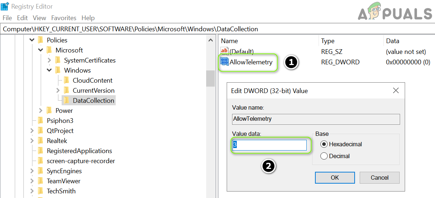Image resolution: width=435 pixels, height=198 pixels.
Task: Click the Psiphon3 folder icon
Action: [40, 121]
